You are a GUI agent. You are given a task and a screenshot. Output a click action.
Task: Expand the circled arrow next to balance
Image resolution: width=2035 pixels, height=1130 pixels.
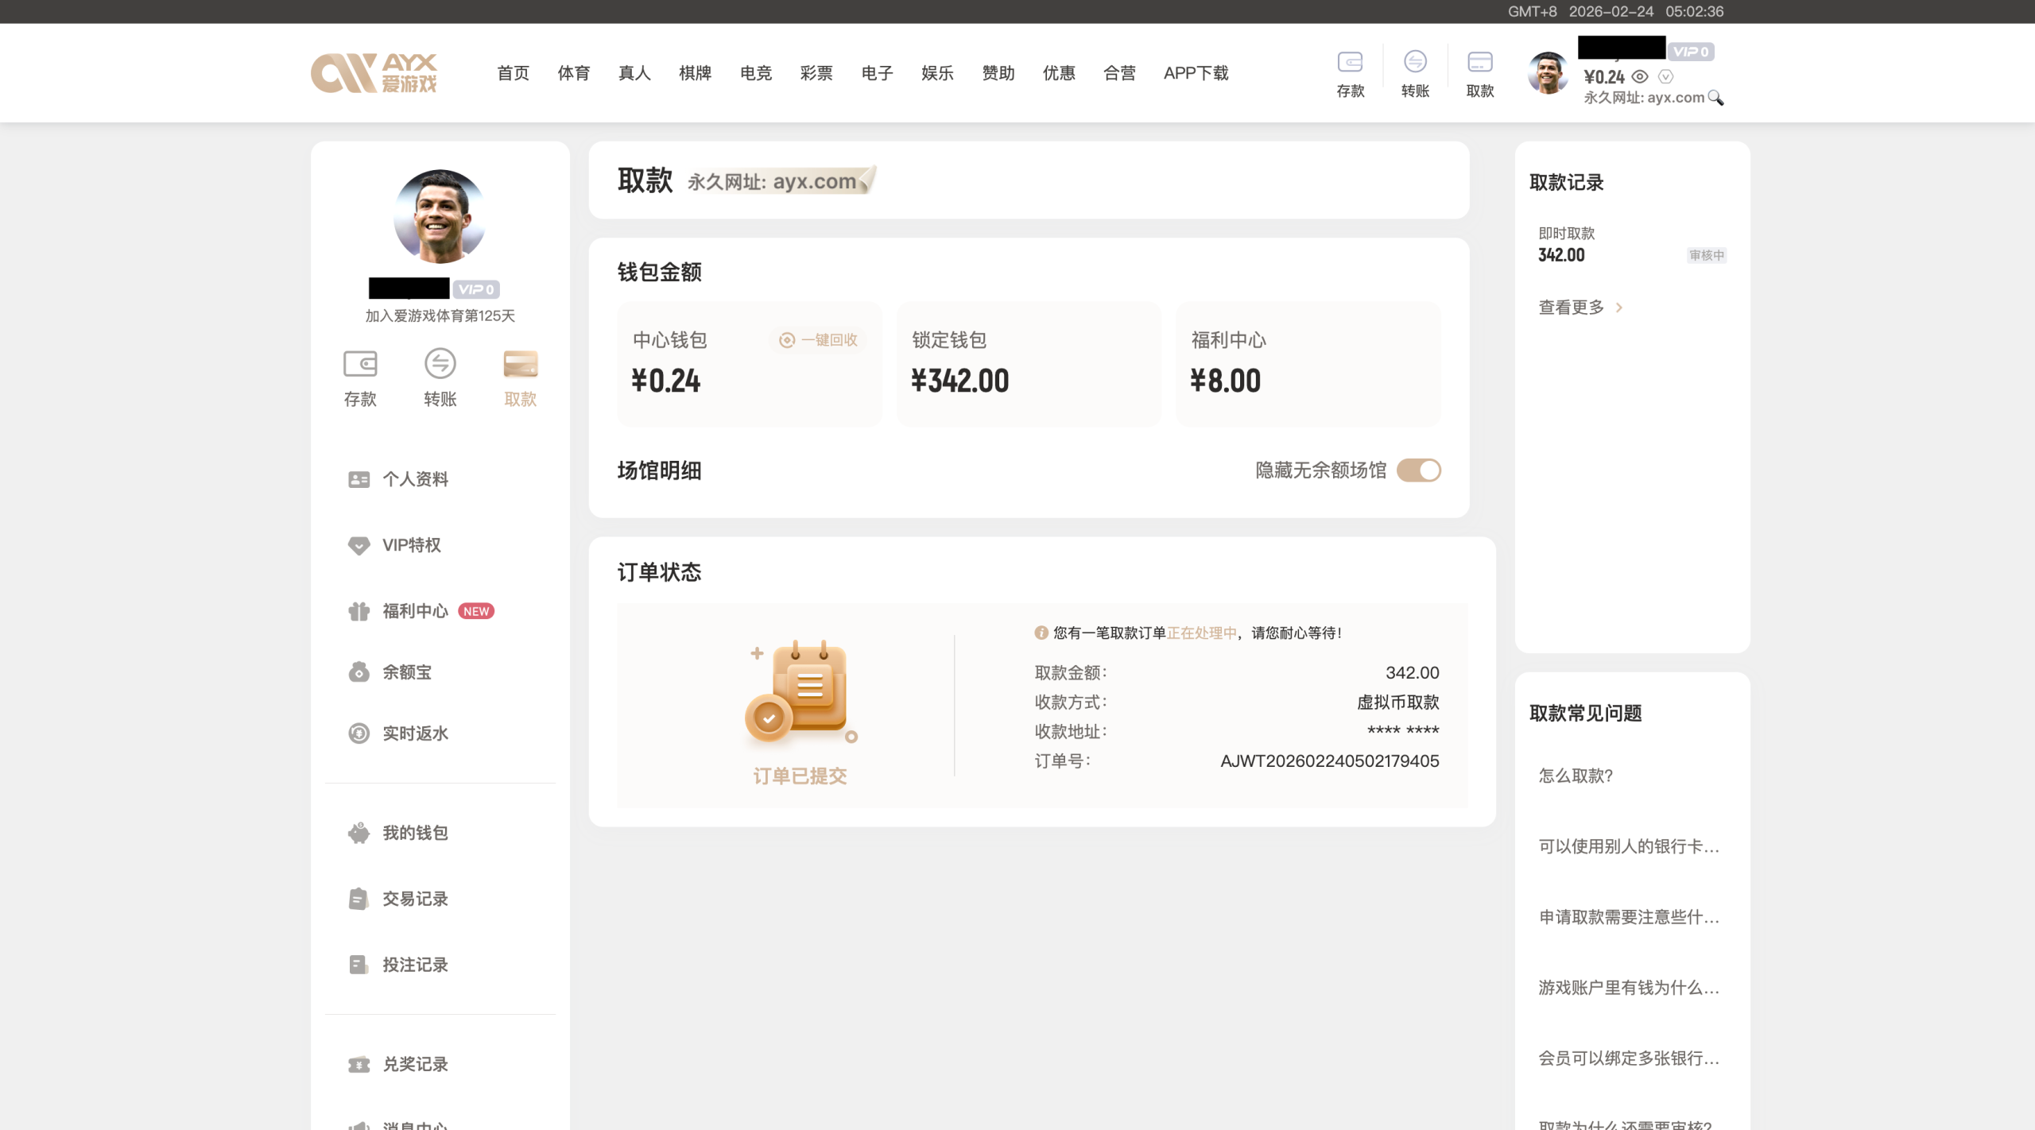click(1666, 77)
